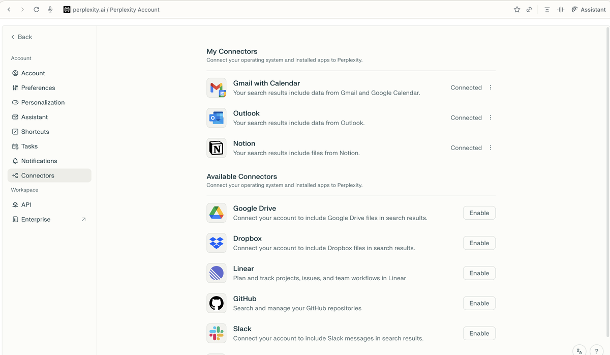Image resolution: width=610 pixels, height=355 pixels.
Task: Open Personalization settings in sidebar
Action: tap(43, 103)
